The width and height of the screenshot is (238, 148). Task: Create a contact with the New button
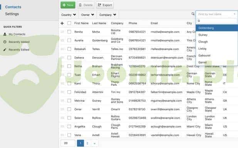tap(68, 5)
